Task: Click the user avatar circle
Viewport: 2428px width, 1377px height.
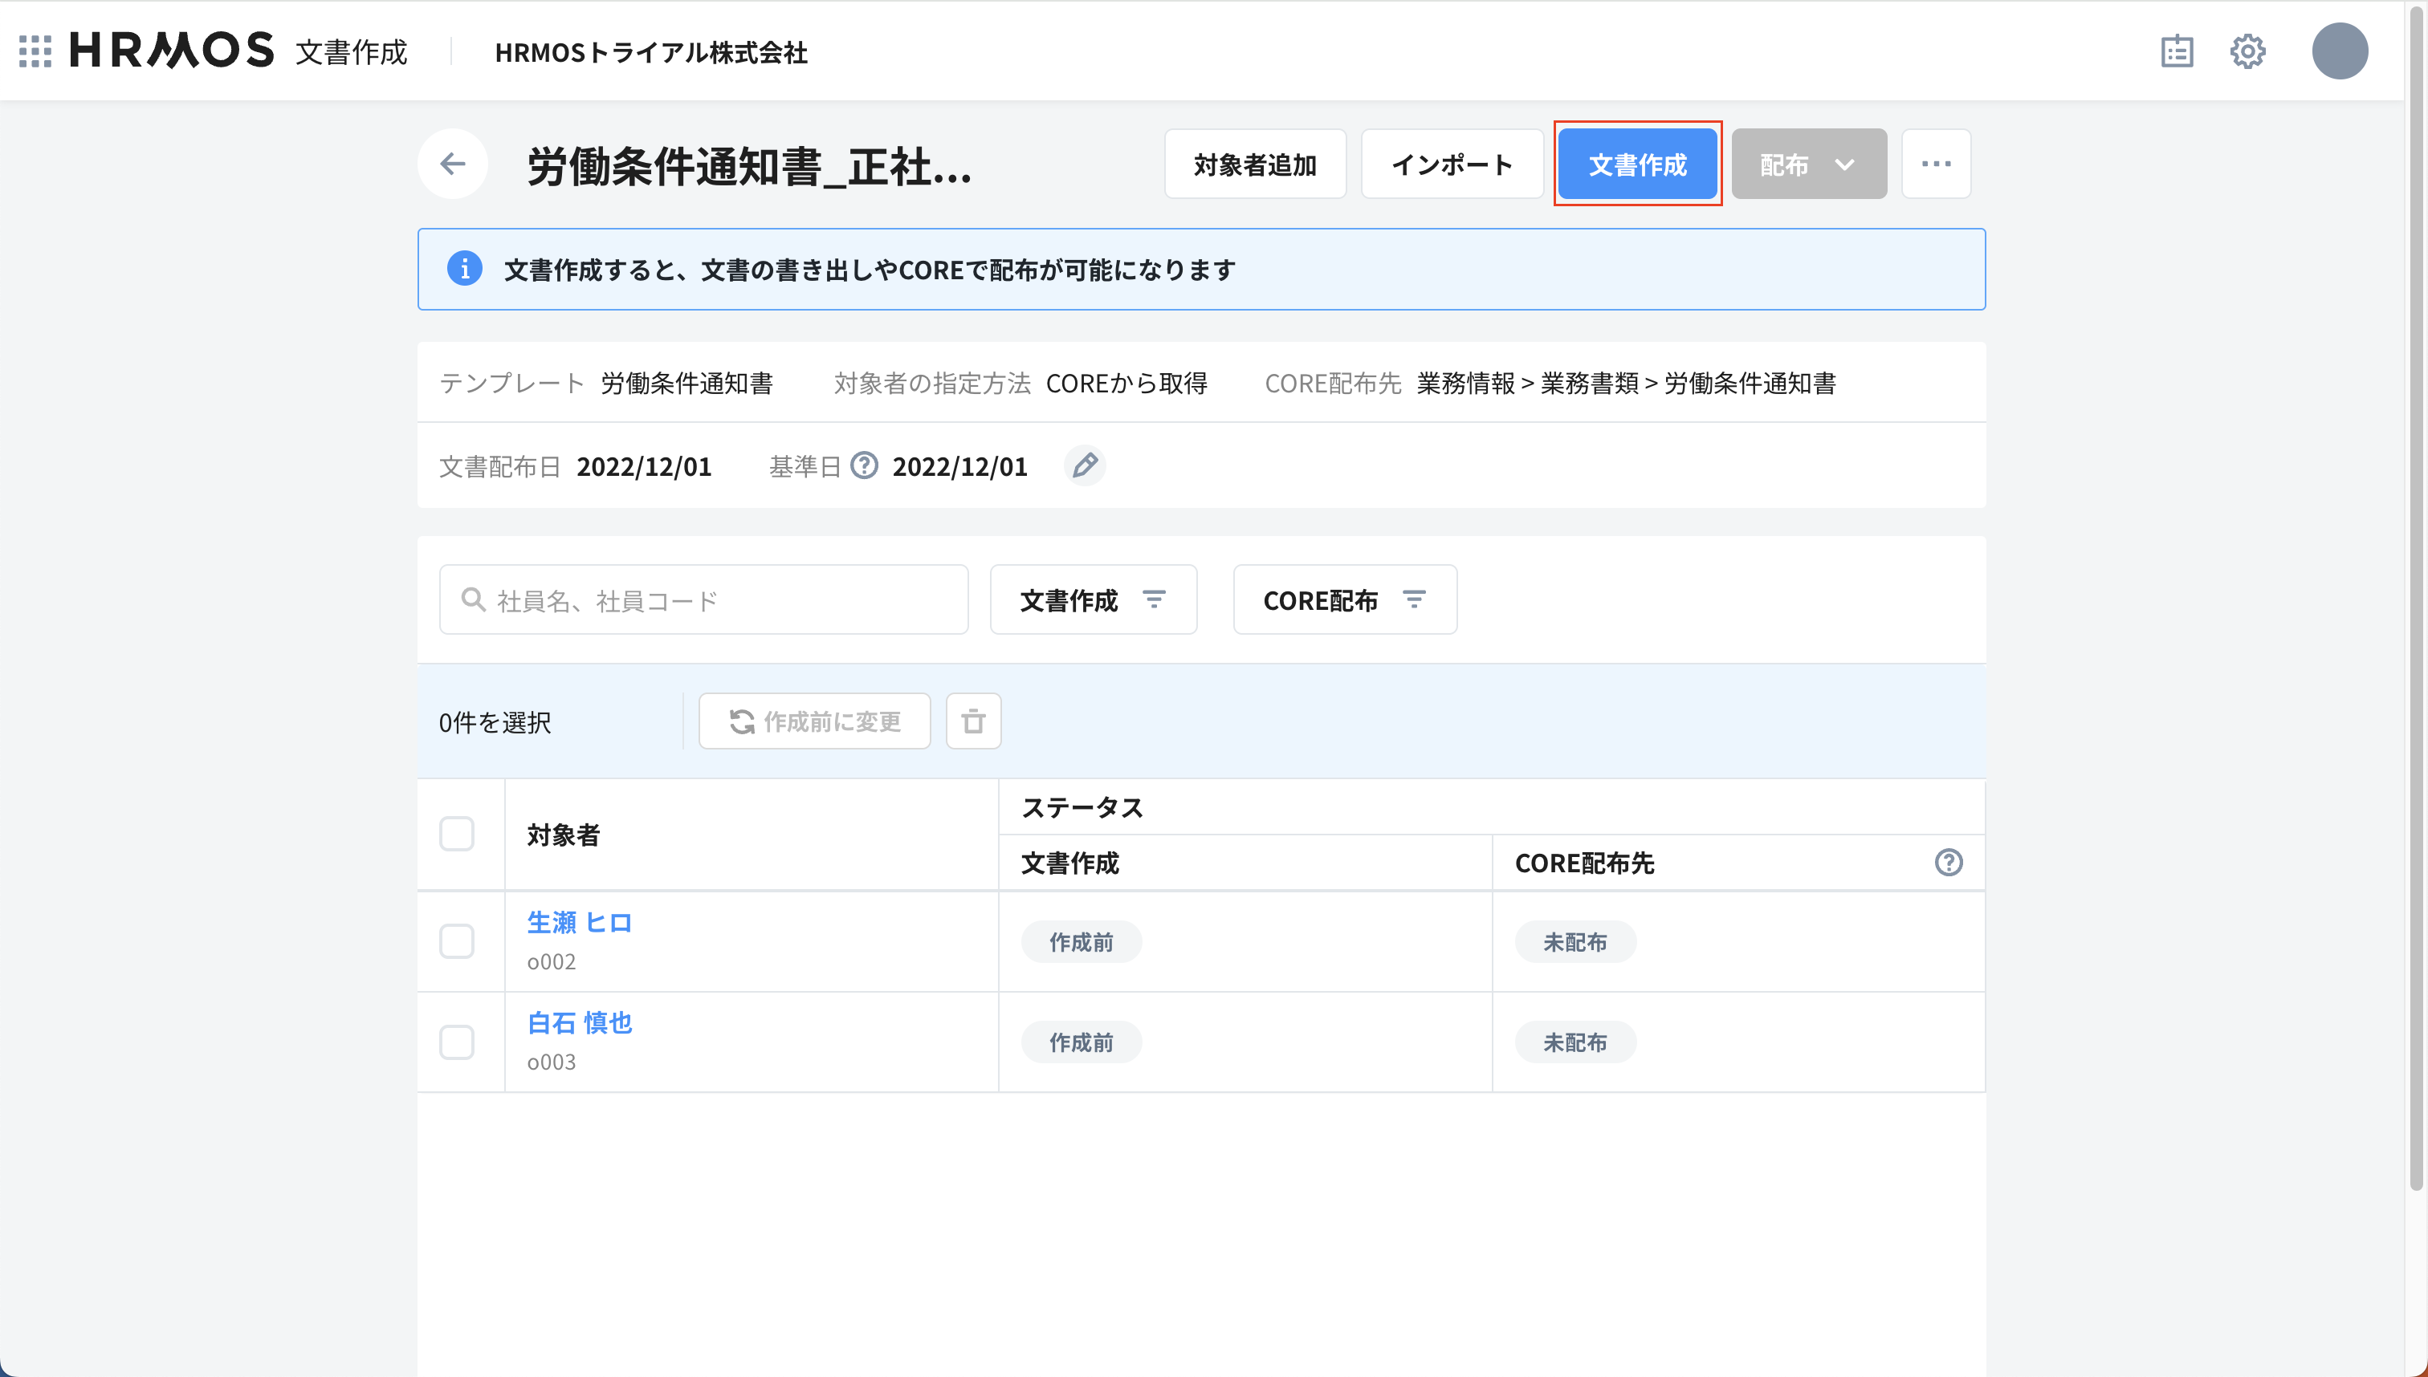Action: point(2339,51)
